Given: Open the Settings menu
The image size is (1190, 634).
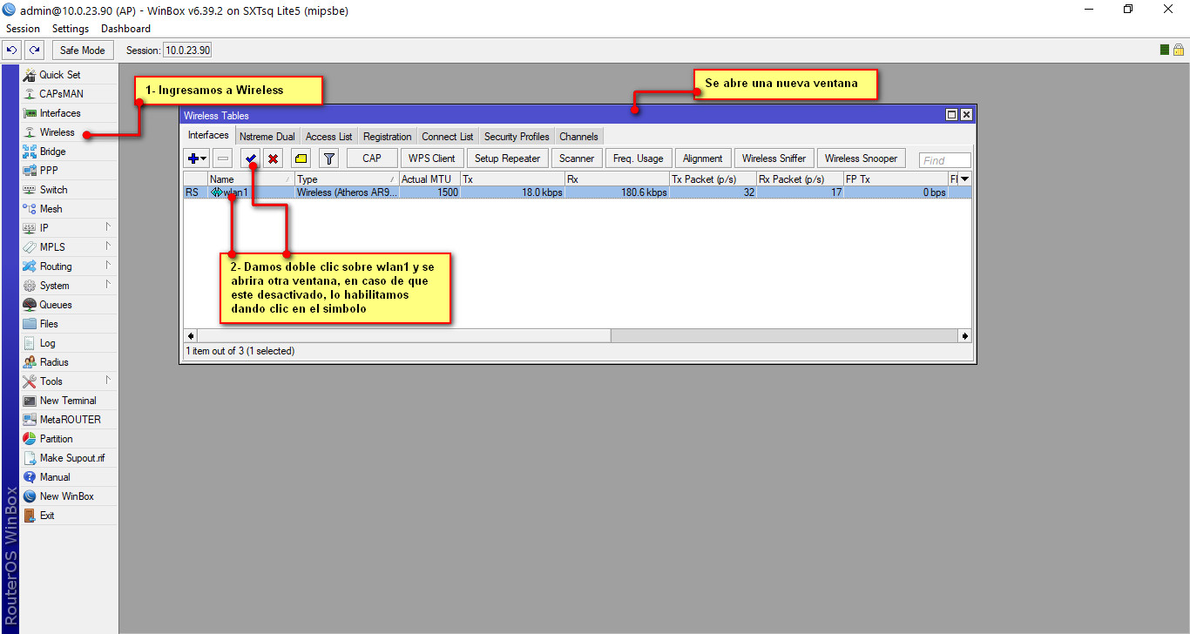Looking at the screenshot, I should [x=71, y=29].
